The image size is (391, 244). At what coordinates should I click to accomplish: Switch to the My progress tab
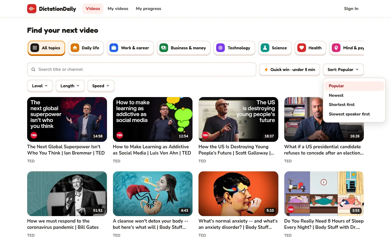[x=149, y=9]
